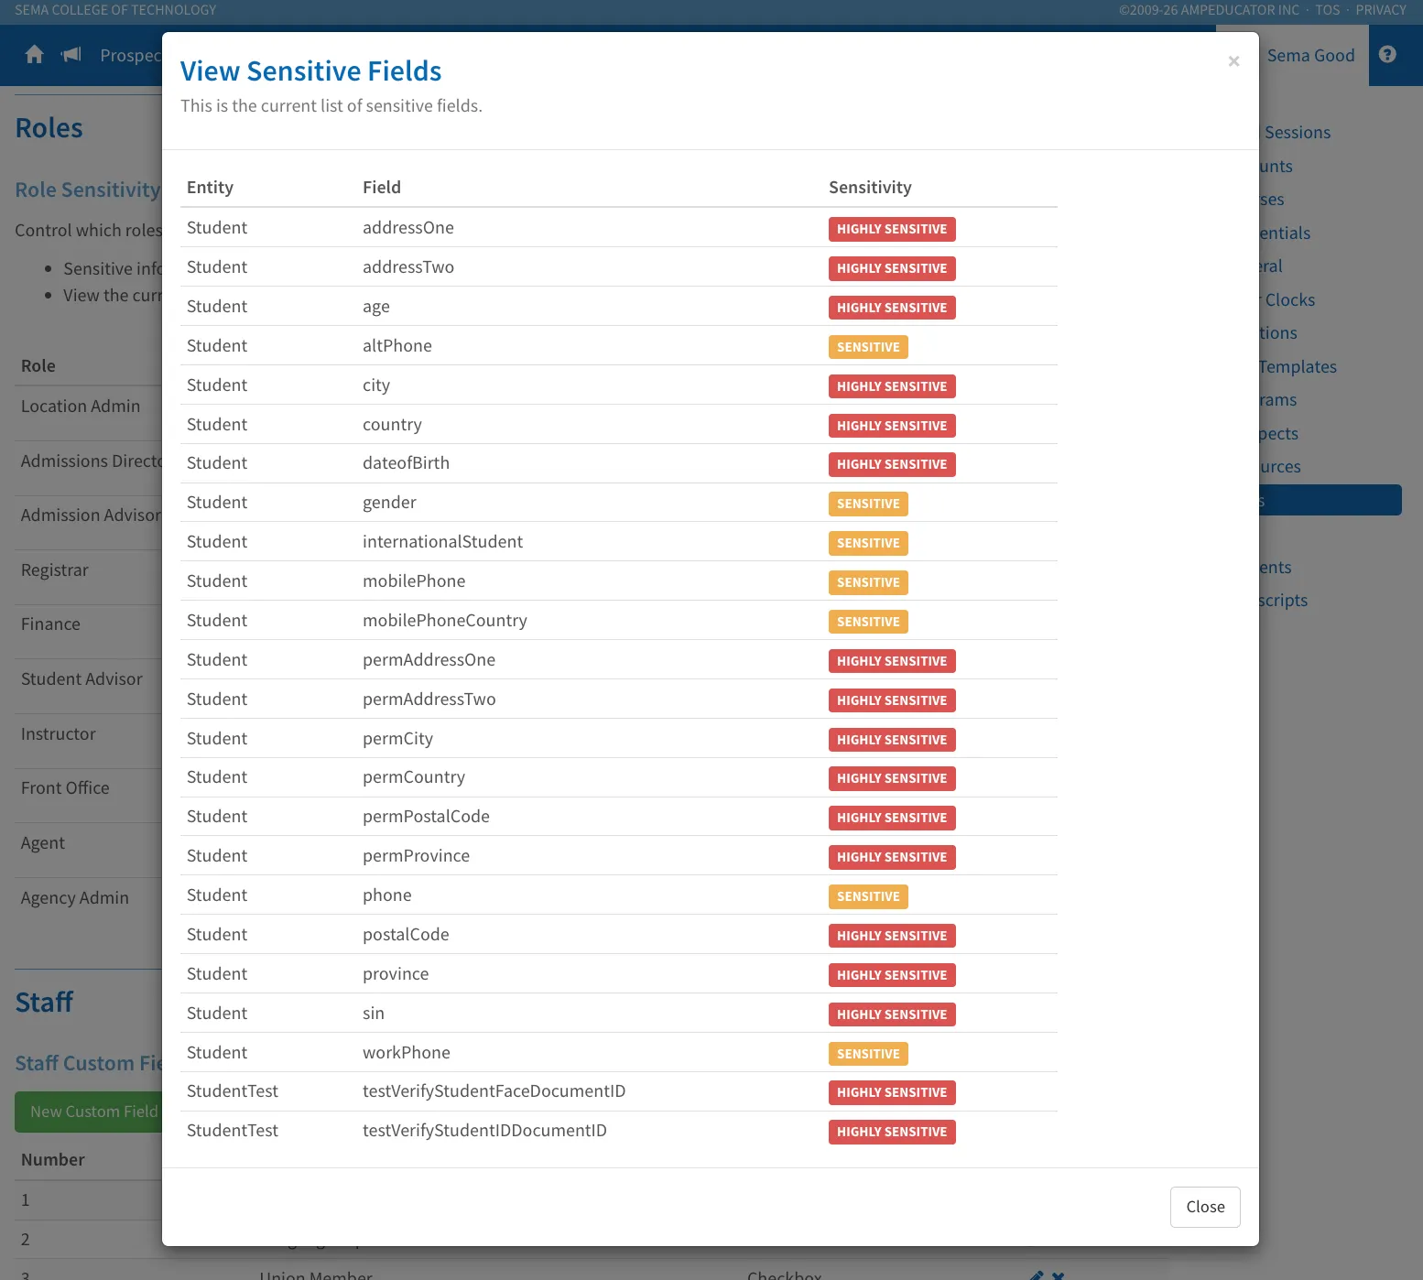Screen dimensions: 1423x1280
Task: Open the Sema Good user menu
Action: point(1310,56)
